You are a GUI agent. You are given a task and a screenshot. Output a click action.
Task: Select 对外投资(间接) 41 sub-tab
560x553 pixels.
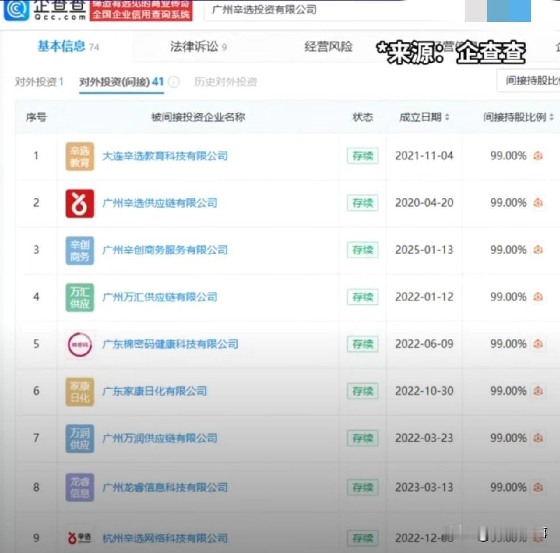pyautogui.click(x=121, y=82)
